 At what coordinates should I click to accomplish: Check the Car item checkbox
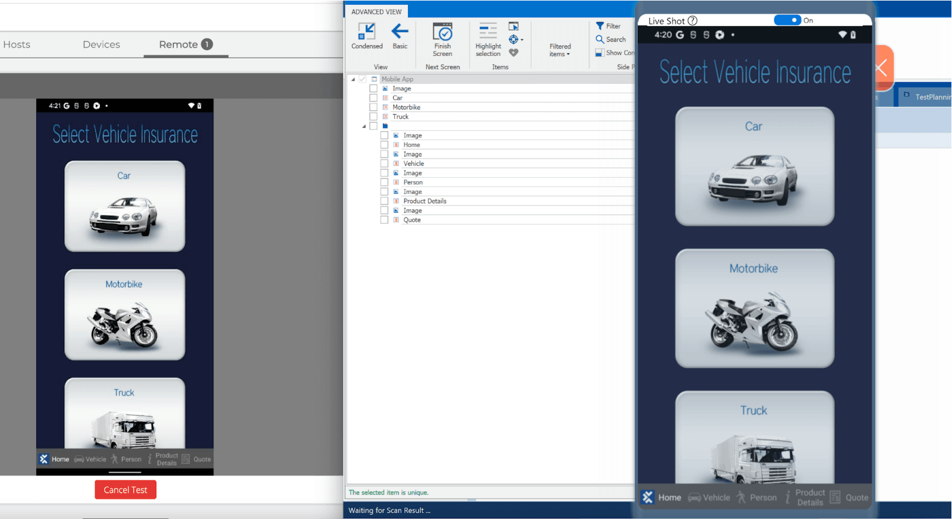pyautogui.click(x=373, y=98)
